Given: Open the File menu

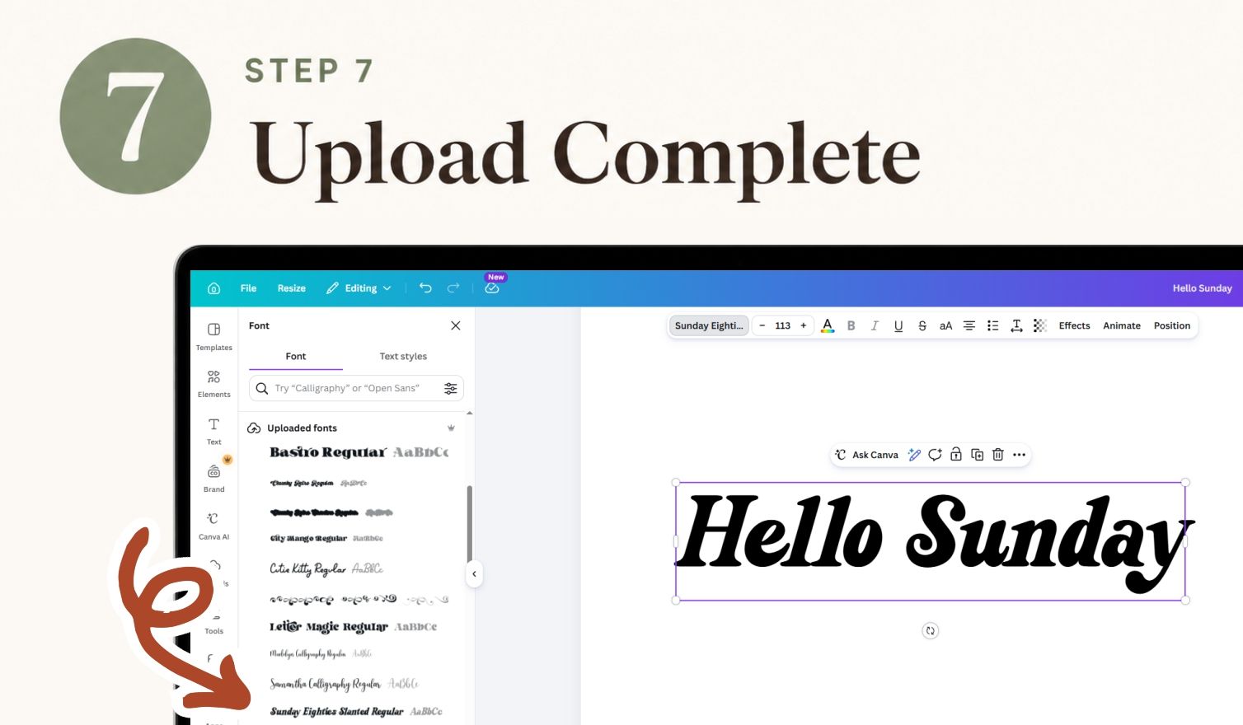Looking at the screenshot, I should 248,288.
